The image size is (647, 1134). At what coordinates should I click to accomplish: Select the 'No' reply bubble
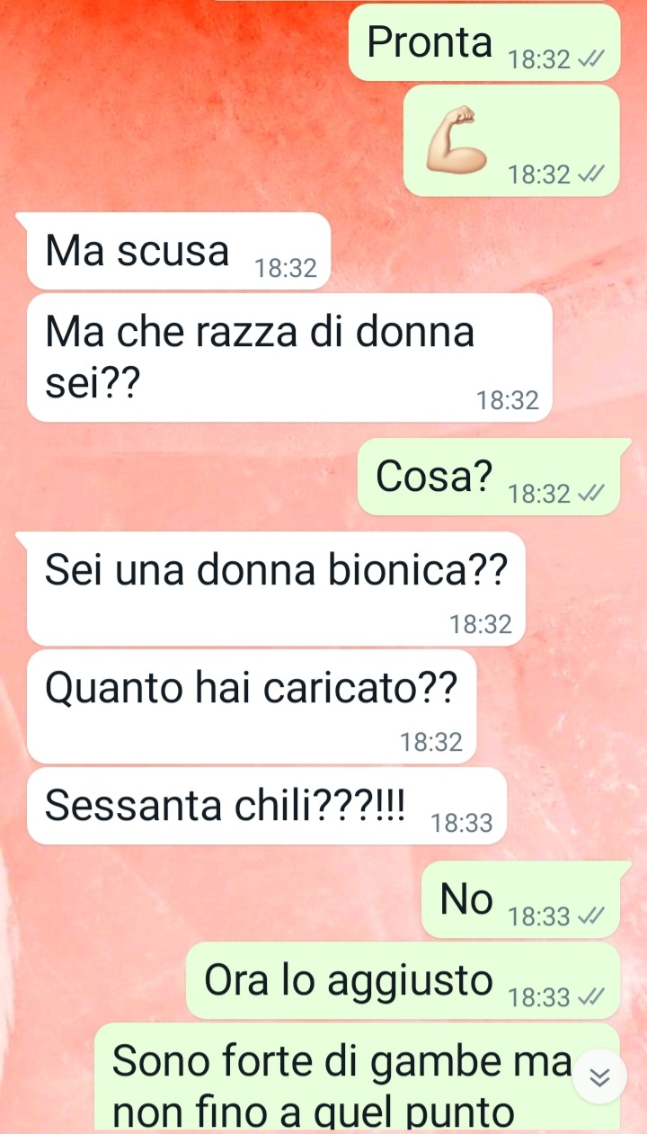click(x=521, y=899)
